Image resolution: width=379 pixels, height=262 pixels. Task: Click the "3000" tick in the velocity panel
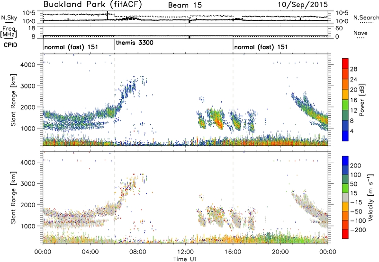click(28, 183)
